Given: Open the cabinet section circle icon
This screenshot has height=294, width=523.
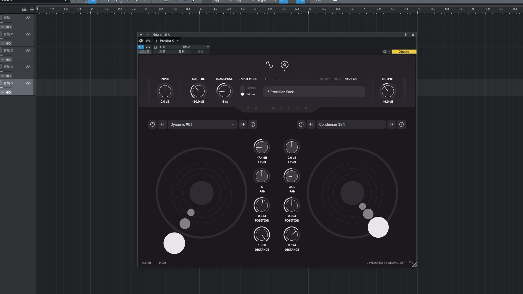Looking at the screenshot, I should pyautogui.click(x=284, y=65).
